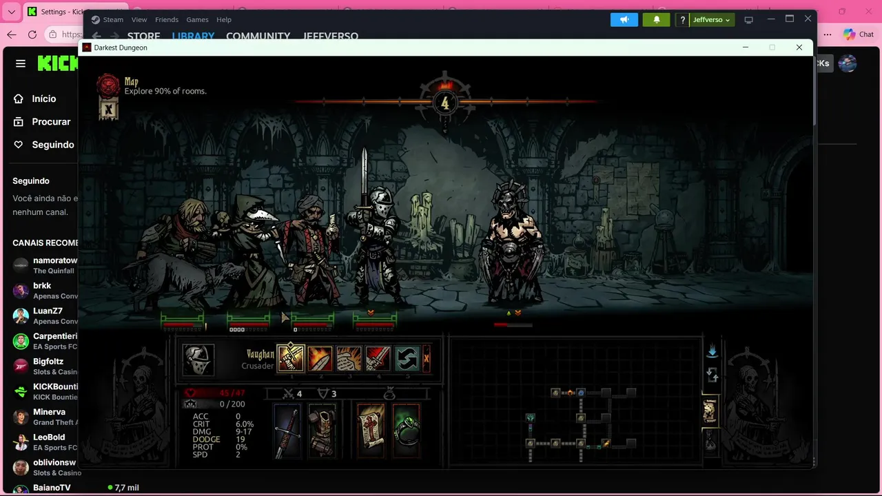The image size is (882, 496).
Task: Click the 0 / 200 stress bar
Action: [x=214, y=404]
